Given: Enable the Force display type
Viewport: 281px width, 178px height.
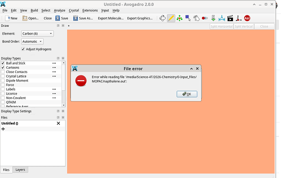Looking at the screenshot, I should tap(3, 85).
